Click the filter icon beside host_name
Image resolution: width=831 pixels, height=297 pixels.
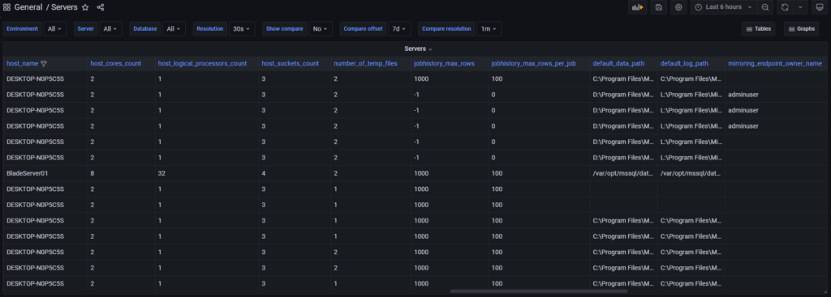coord(44,63)
